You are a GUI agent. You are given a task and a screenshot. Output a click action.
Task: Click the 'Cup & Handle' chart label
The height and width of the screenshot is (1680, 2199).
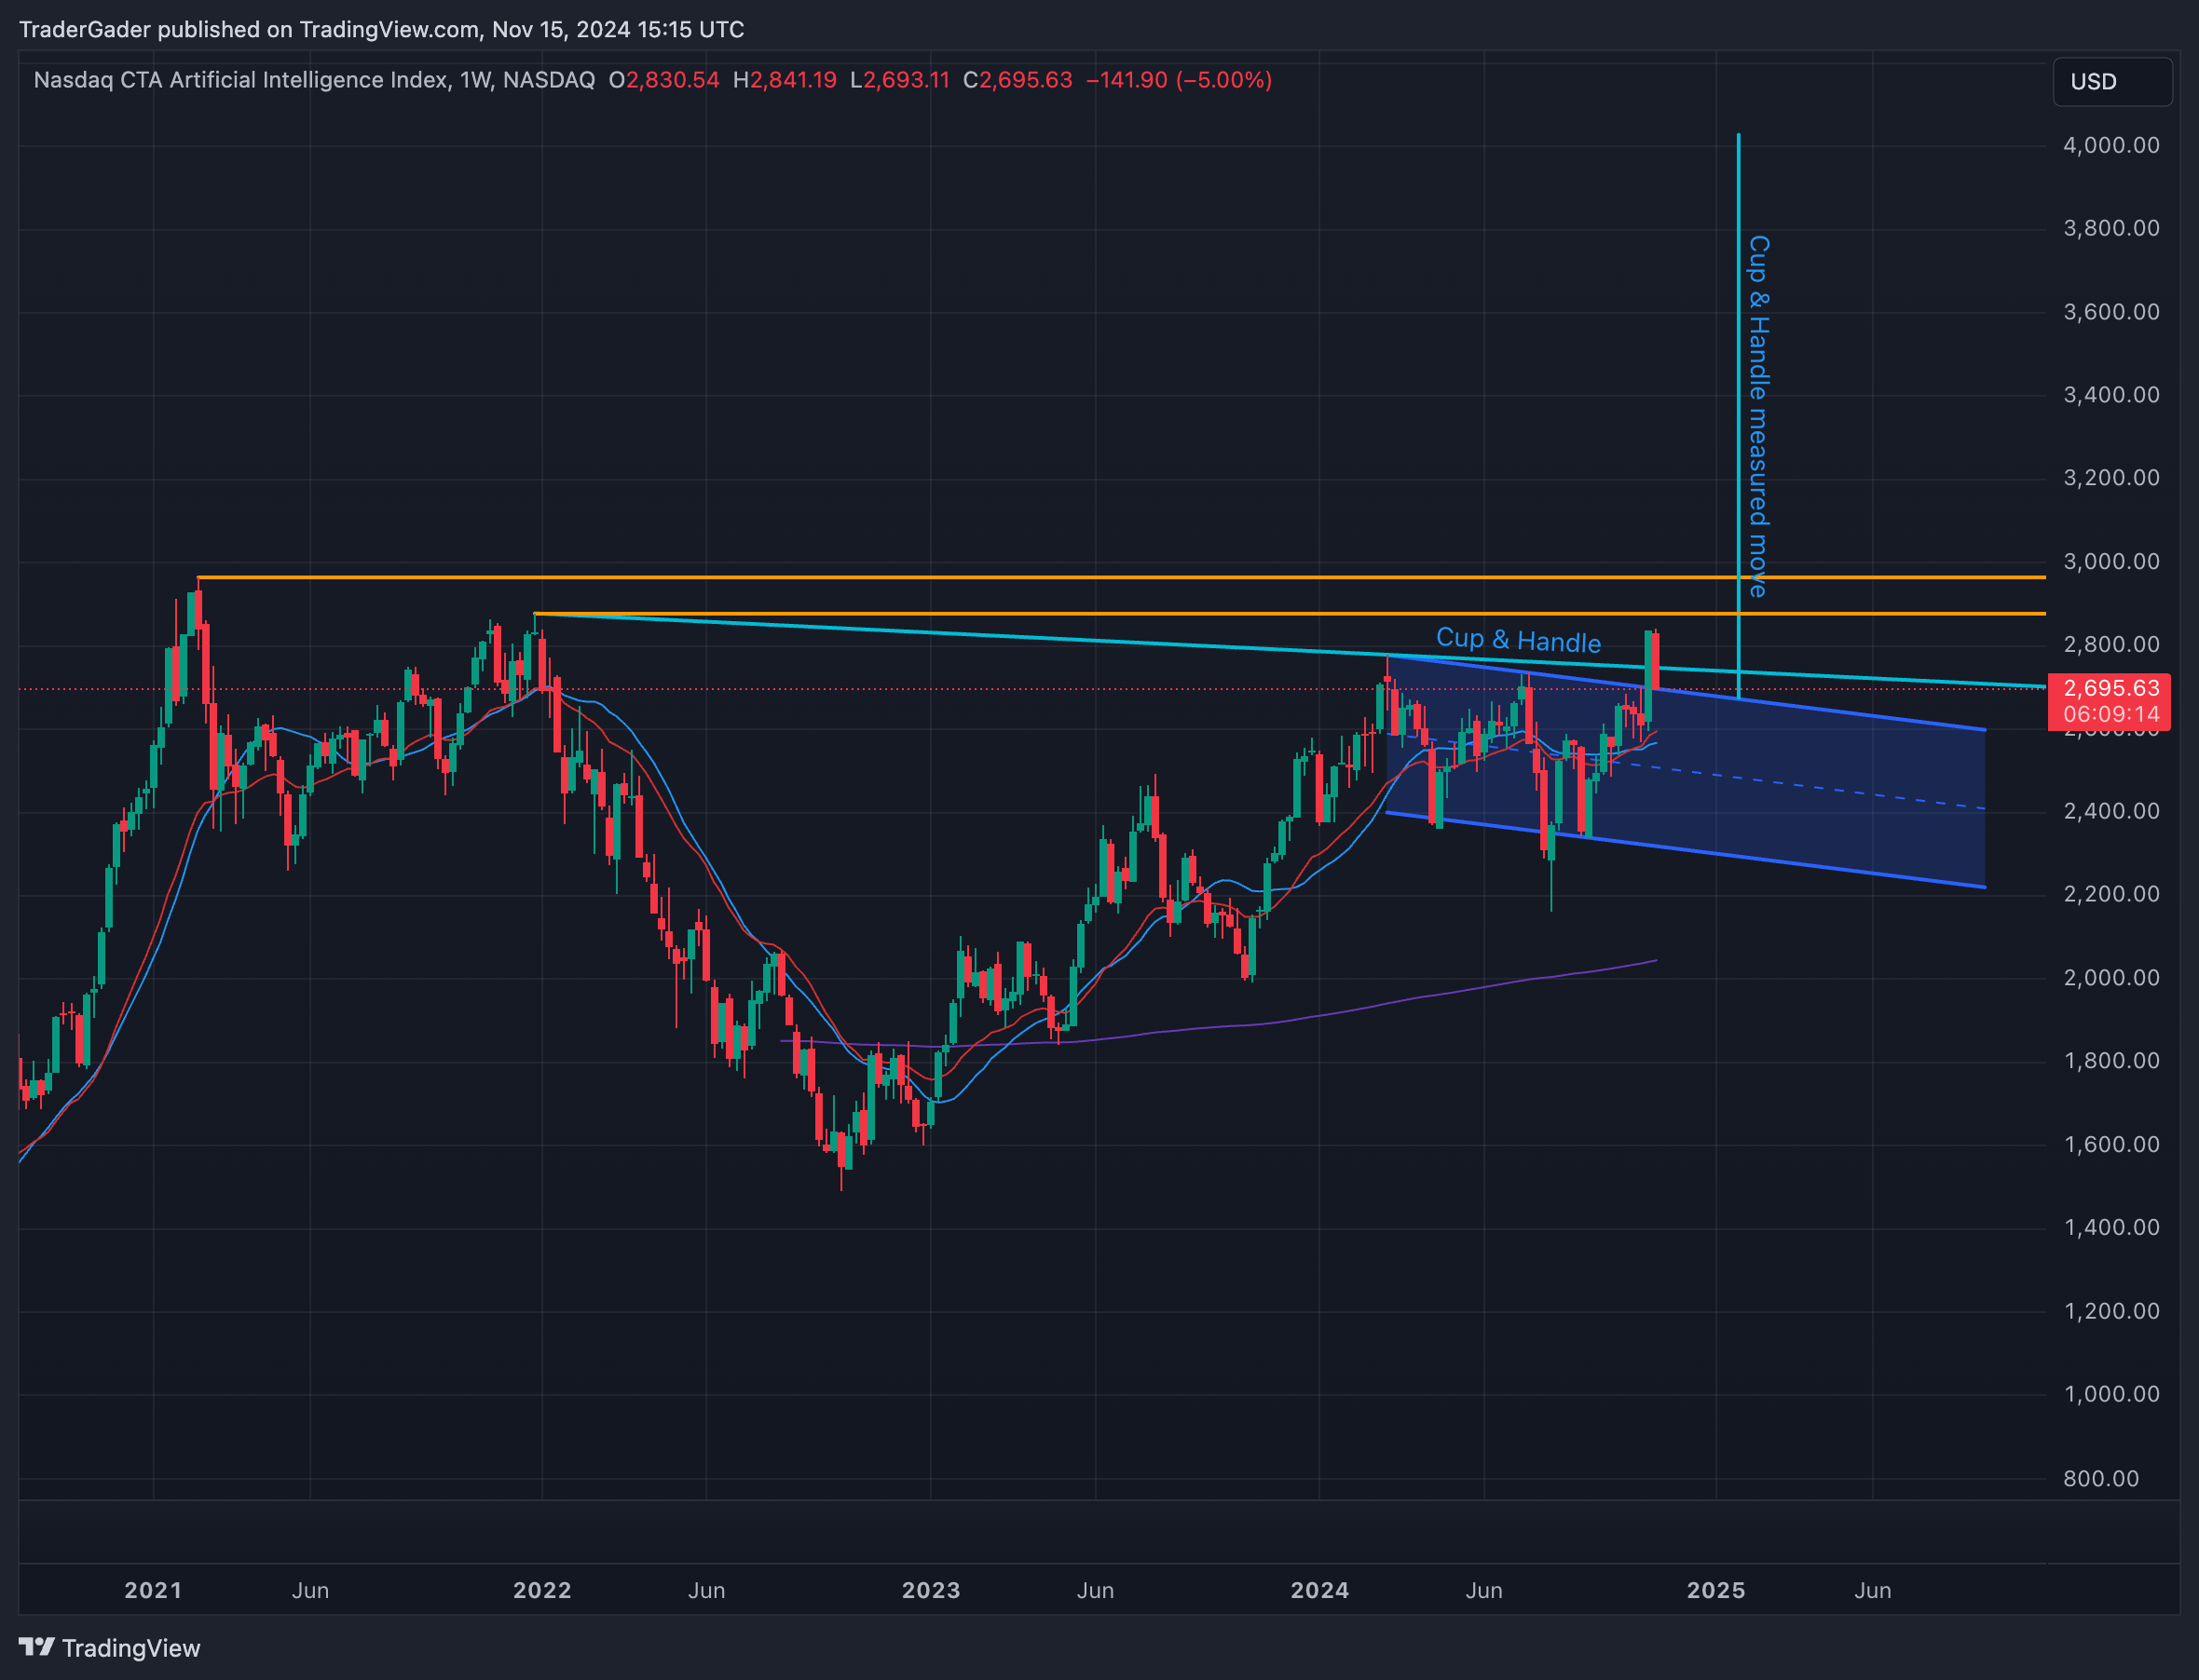point(1518,640)
